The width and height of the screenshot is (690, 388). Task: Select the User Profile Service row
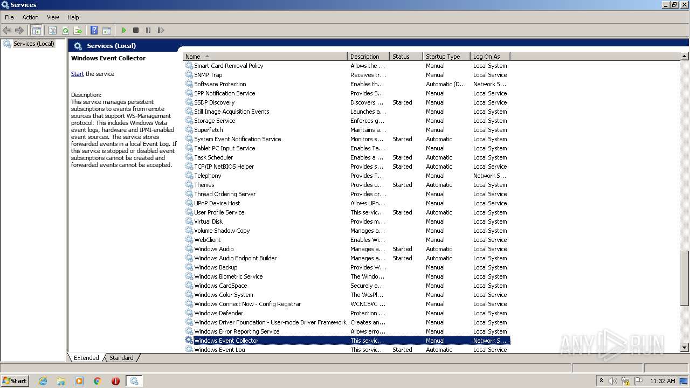pyautogui.click(x=347, y=212)
